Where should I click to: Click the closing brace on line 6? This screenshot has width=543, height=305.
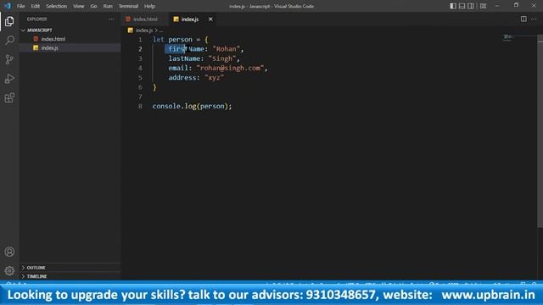click(x=154, y=87)
